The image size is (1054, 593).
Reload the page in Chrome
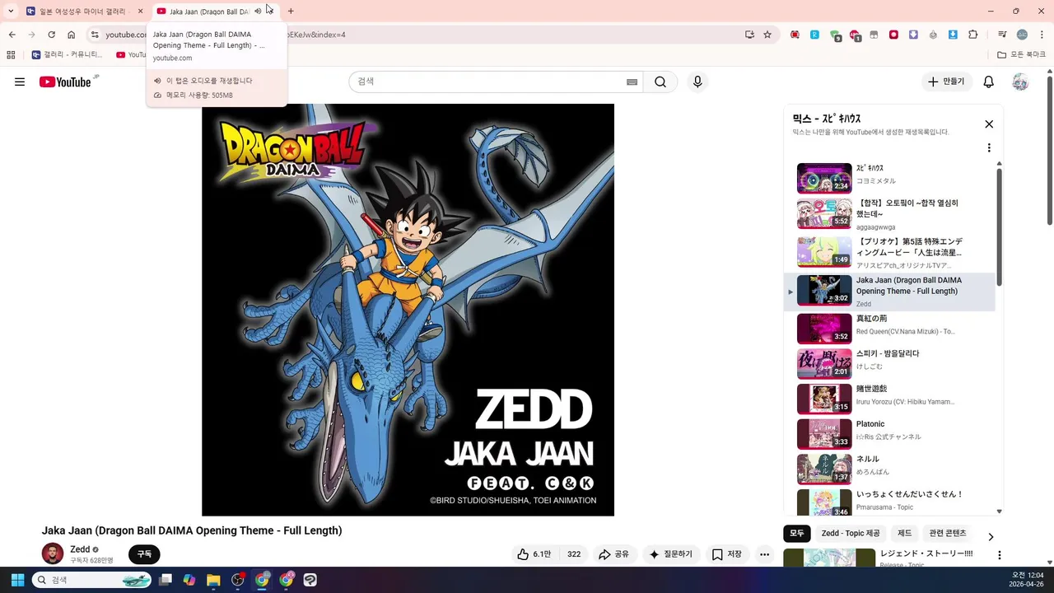point(51,35)
